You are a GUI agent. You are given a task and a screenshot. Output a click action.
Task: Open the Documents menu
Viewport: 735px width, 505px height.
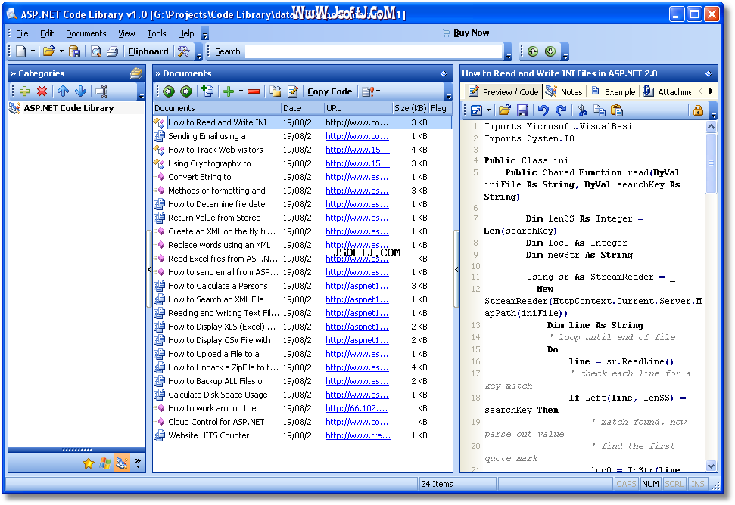point(86,33)
